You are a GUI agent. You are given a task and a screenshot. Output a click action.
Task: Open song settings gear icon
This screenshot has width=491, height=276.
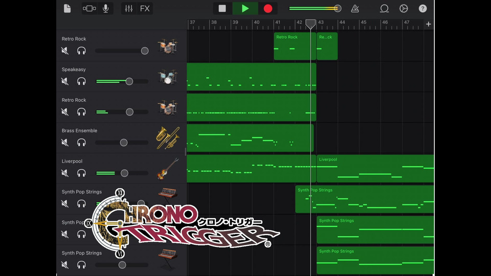click(x=404, y=9)
